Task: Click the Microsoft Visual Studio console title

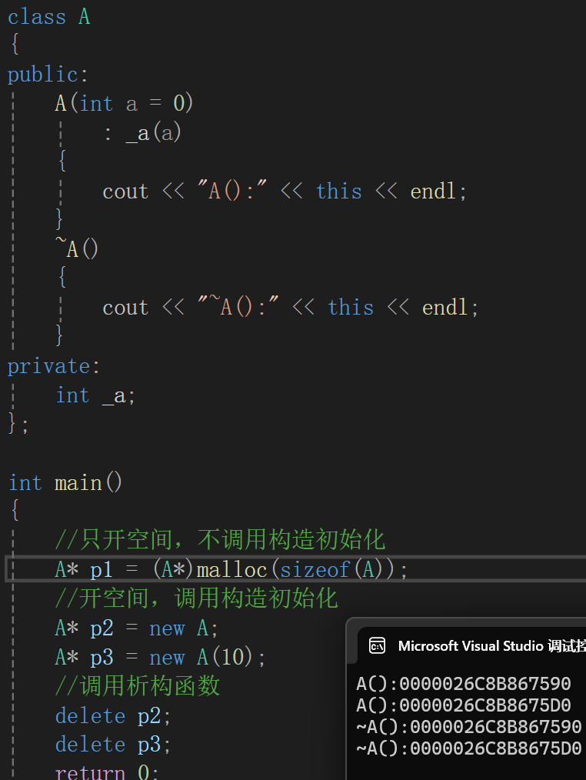Action: 492,645
